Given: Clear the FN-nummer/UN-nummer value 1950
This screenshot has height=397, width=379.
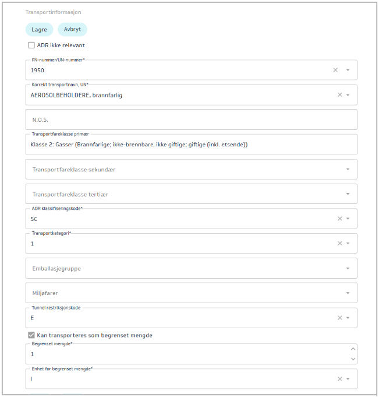Looking at the screenshot, I should coord(335,70).
